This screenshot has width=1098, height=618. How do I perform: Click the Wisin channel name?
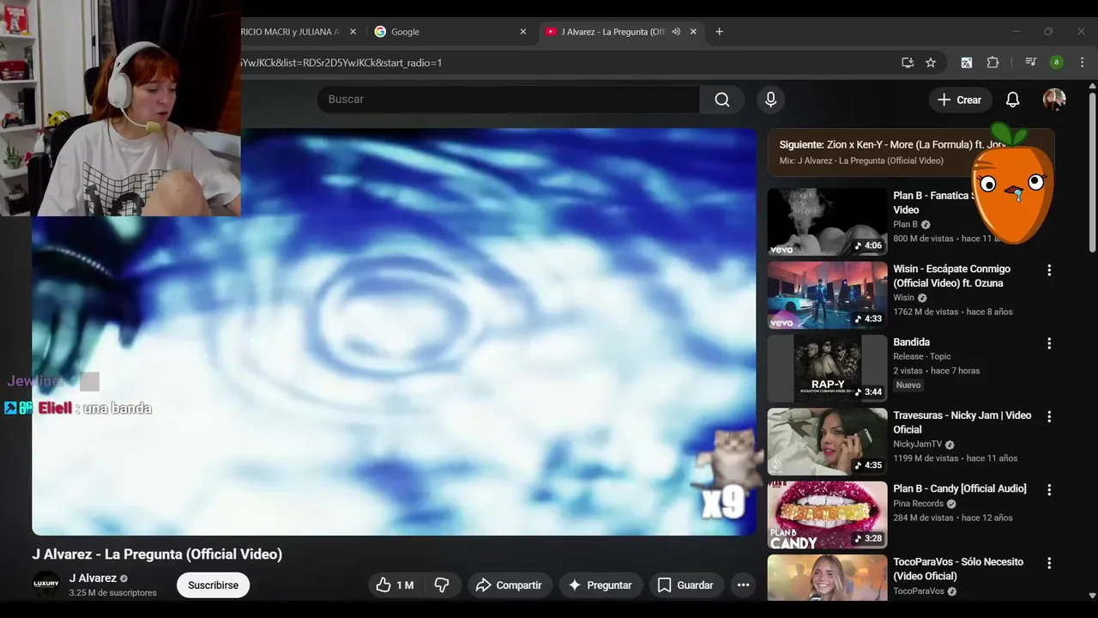[903, 298]
